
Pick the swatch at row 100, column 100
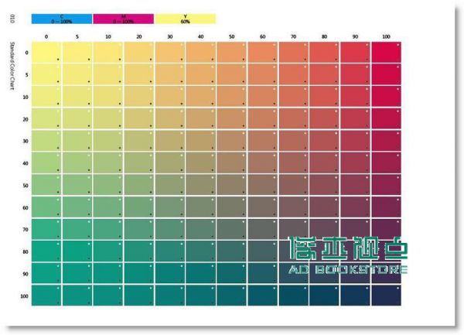tap(386, 296)
